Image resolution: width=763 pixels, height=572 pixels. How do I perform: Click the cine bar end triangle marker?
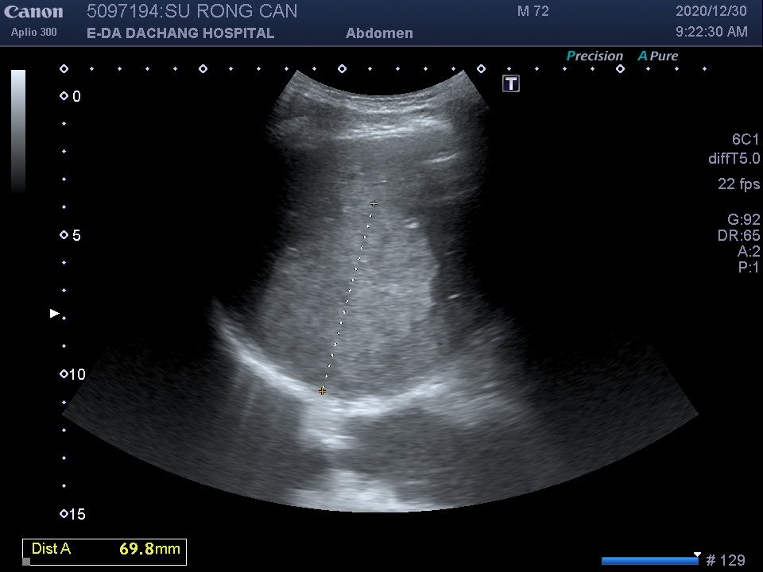[697, 555]
